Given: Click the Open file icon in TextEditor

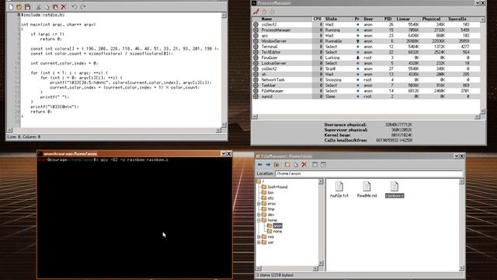Looking at the screenshot, I should [x=19, y=7].
